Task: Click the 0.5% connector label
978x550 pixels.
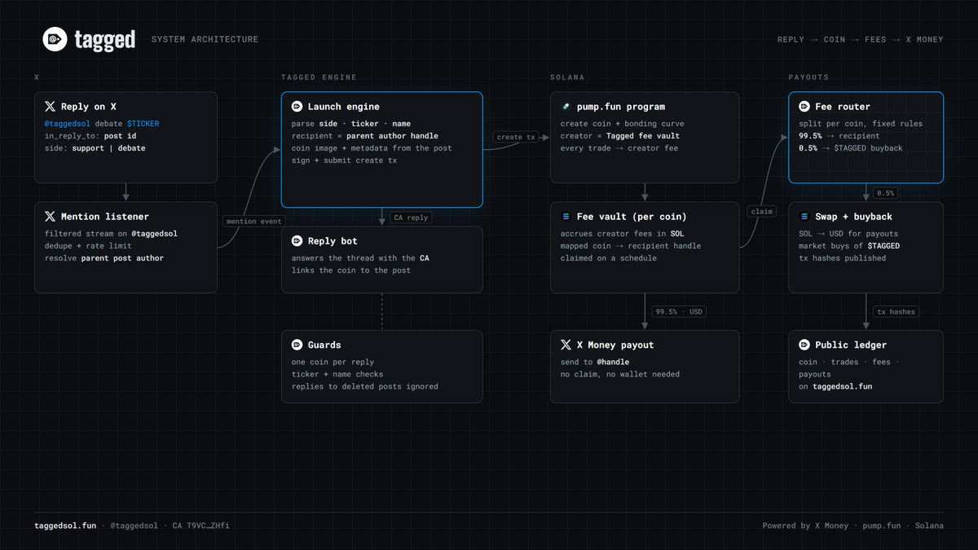Action: point(885,193)
